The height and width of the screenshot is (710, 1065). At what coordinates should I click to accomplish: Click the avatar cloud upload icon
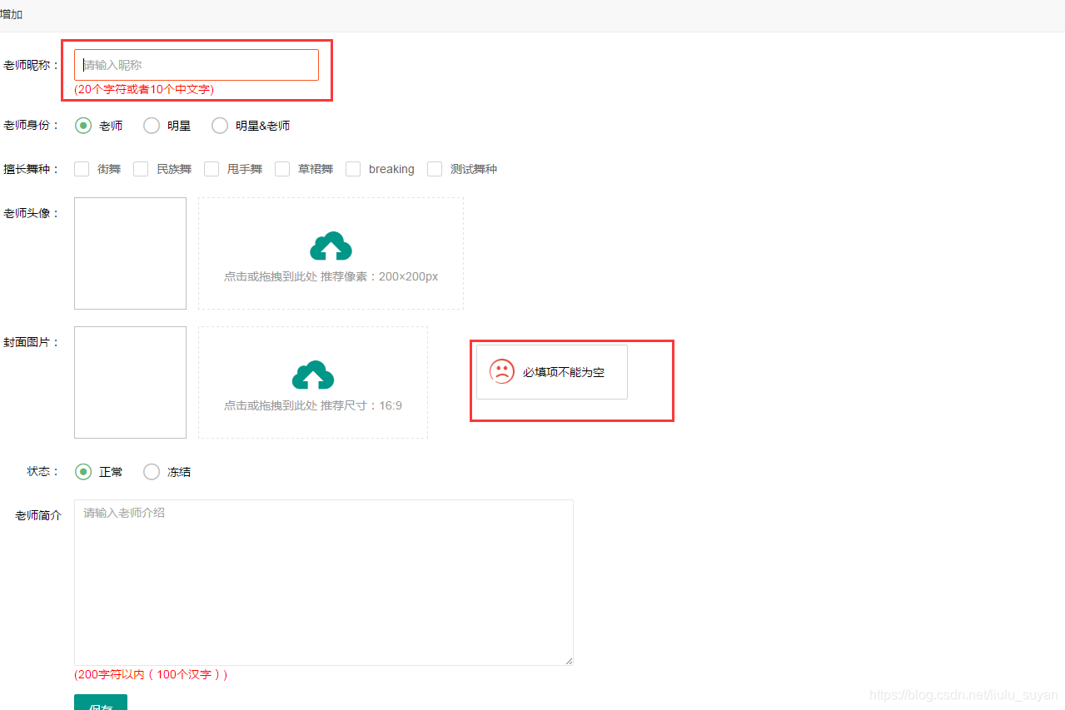click(x=331, y=246)
